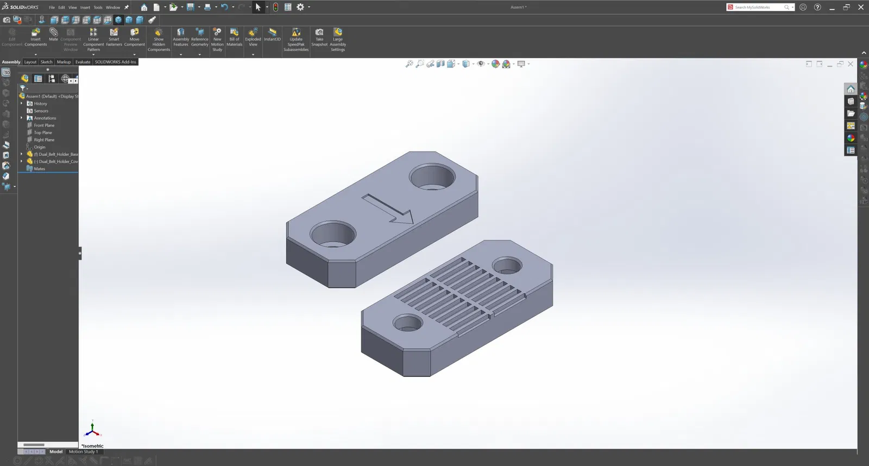
Task: Create a New Motion Study
Action: (217, 40)
